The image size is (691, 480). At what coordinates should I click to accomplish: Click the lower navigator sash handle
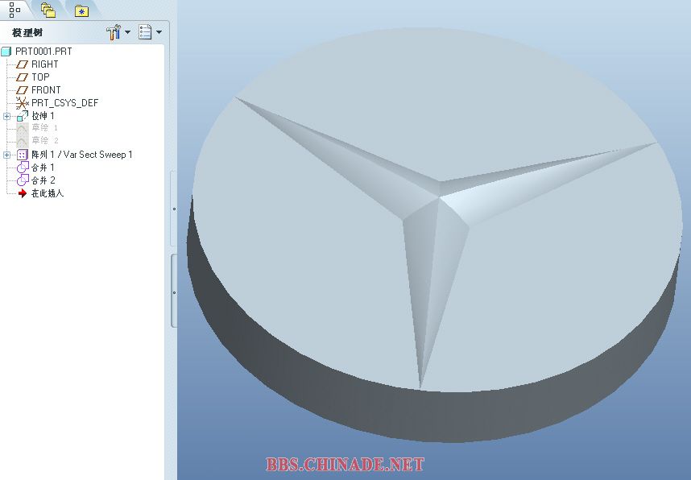tap(174, 292)
